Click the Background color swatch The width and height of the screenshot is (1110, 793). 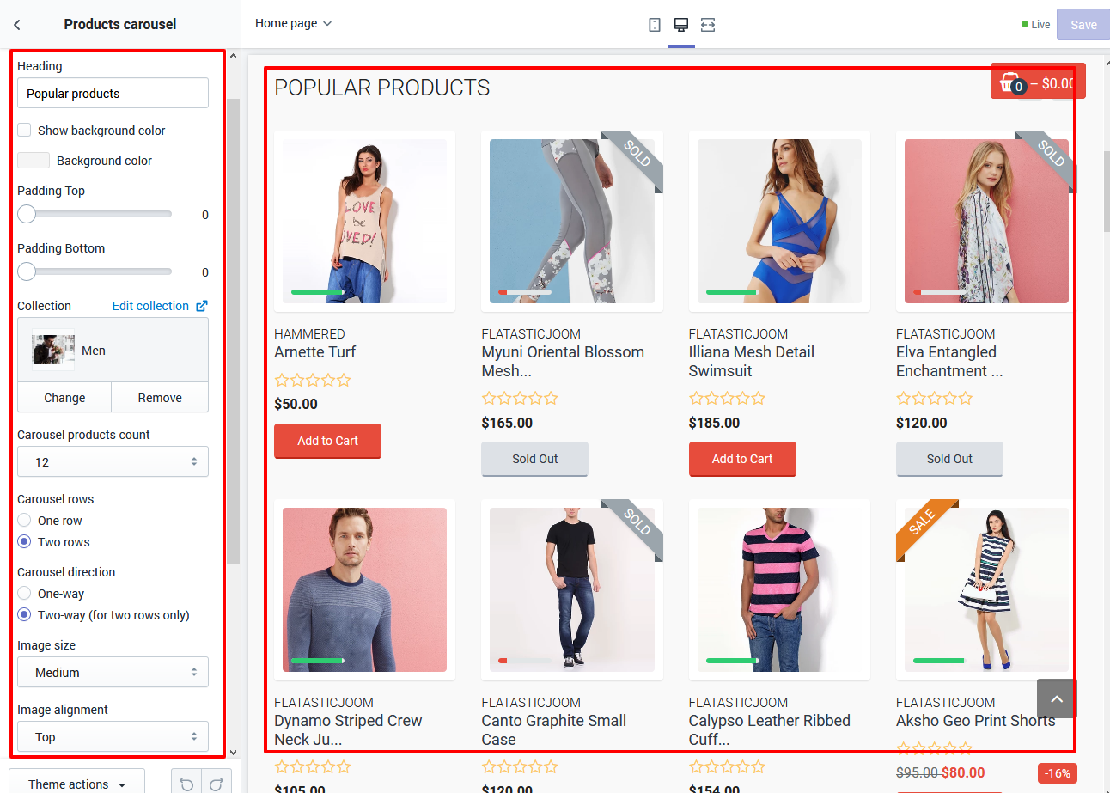pyautogui.click(x=34, y=161)
